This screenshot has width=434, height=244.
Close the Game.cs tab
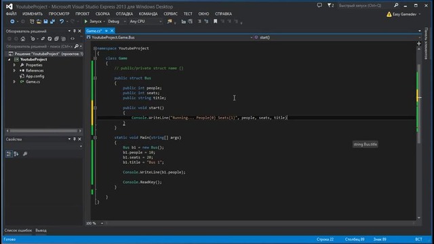pos(112,30)
